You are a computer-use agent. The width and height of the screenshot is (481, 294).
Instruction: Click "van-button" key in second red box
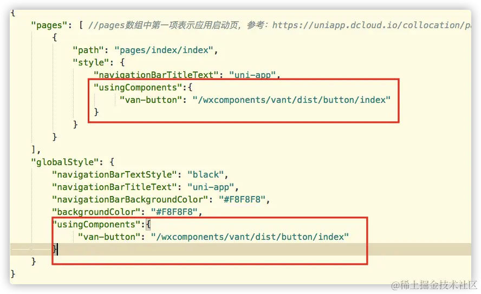pos(107,237)
